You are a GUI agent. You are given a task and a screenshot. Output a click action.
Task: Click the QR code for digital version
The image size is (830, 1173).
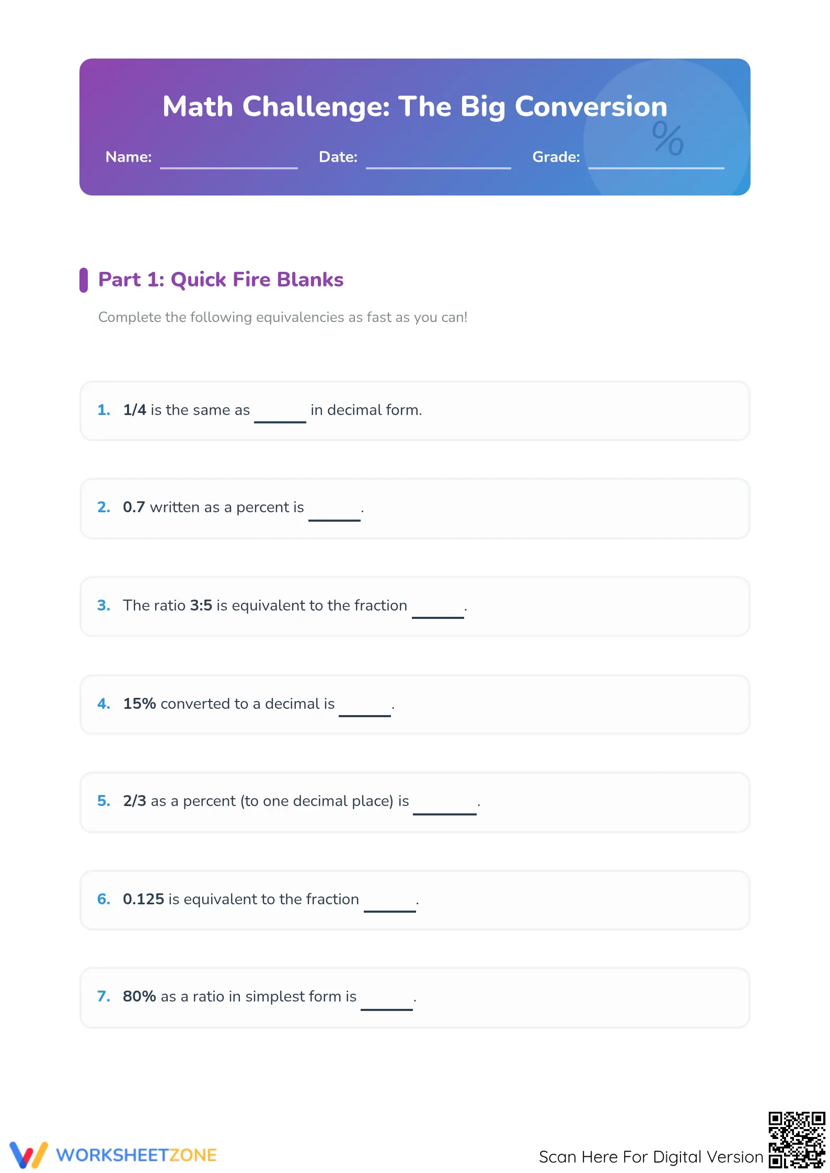click(x=796, y=1140)
